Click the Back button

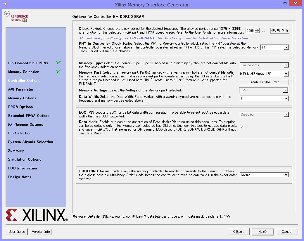(x=238, y=232)
